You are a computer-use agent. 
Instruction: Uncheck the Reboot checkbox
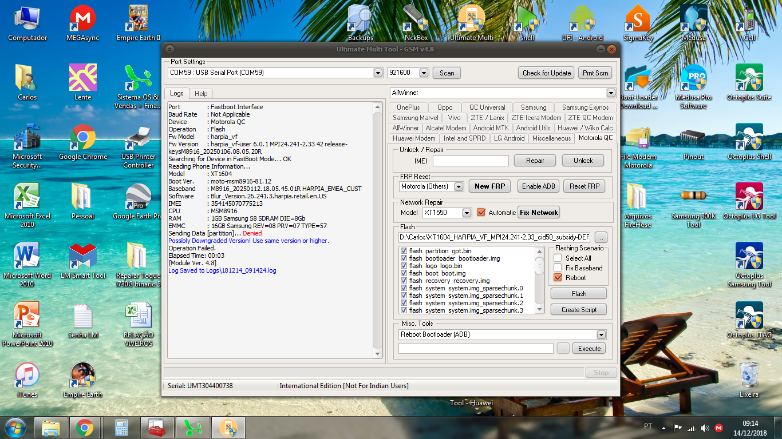click(558, 277)
